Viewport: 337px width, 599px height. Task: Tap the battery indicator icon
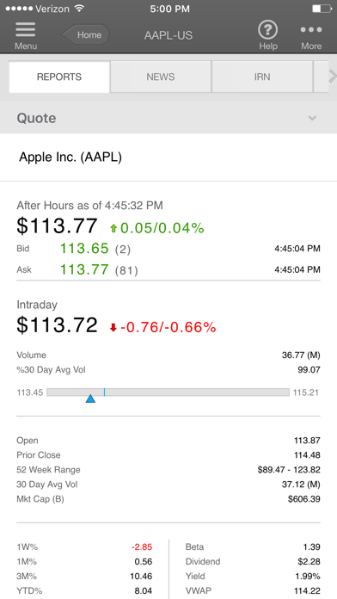(x=322, y=9)
